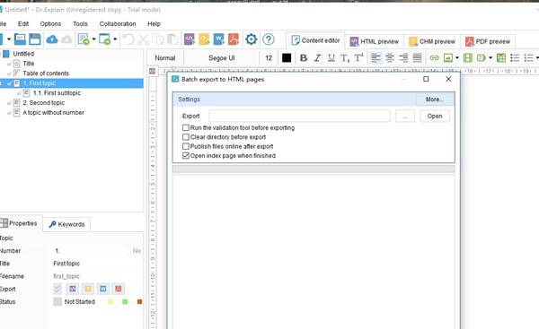Switch to the HTML preview tab
The height and width of the screenshot is (329, 539).
375,41
